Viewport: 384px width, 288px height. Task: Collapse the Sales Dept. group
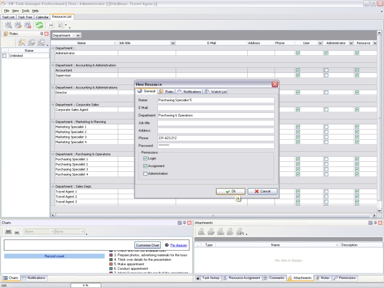[53, 186]
